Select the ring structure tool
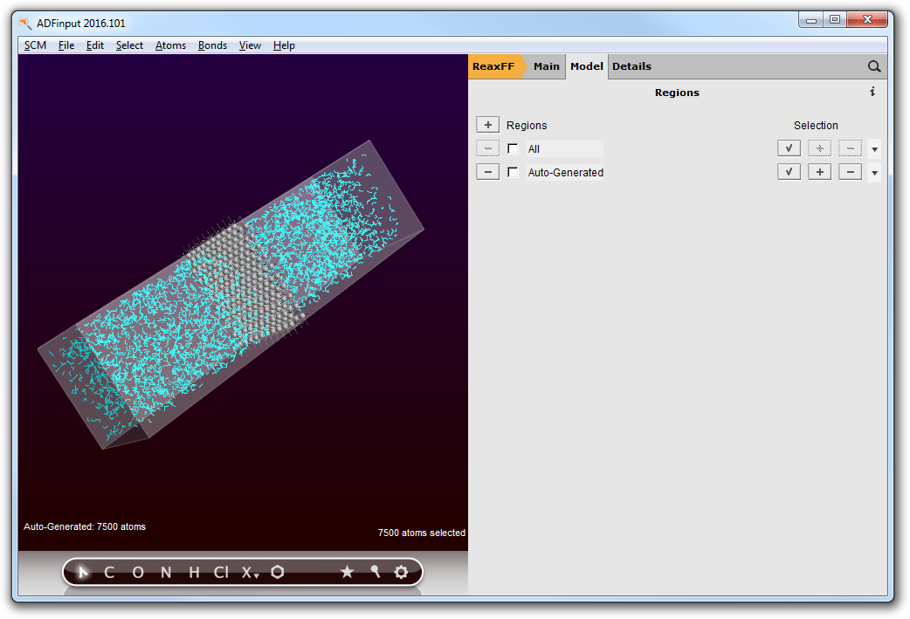The width and height of the screenshot is (910, 619). tap(278, 572)
